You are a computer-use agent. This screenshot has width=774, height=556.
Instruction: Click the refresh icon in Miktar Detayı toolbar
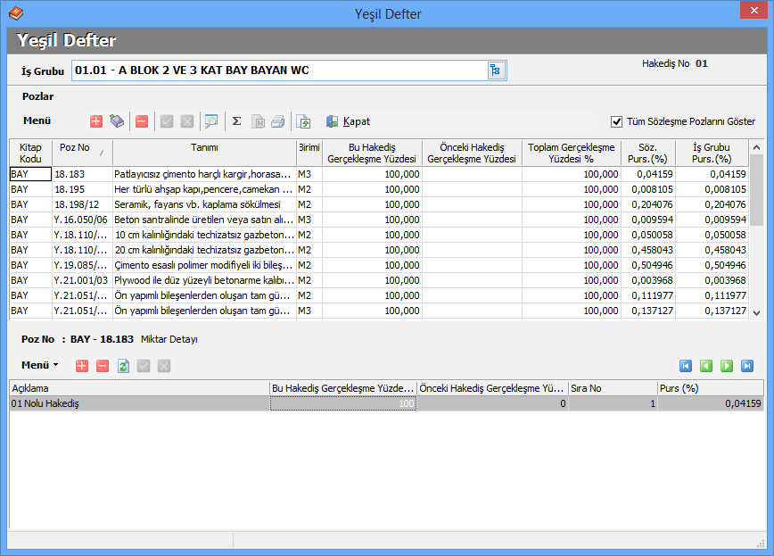pos(123,365)
